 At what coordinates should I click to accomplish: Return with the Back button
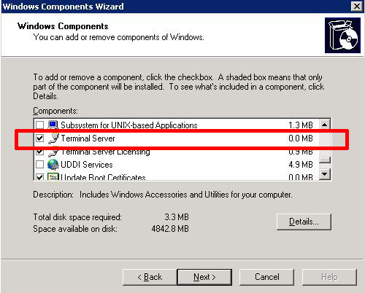pyautogui.click(x=150, y=277)
